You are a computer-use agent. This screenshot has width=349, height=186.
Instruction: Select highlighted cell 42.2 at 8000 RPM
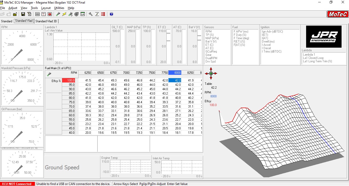pos(175,80)
